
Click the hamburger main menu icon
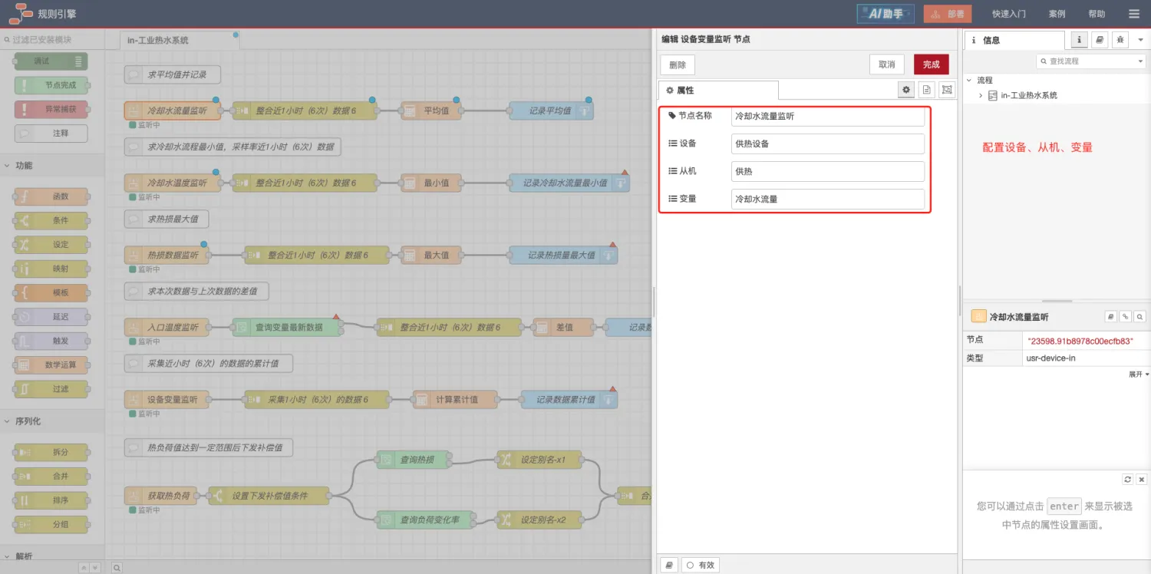(x=1134, y=14)
